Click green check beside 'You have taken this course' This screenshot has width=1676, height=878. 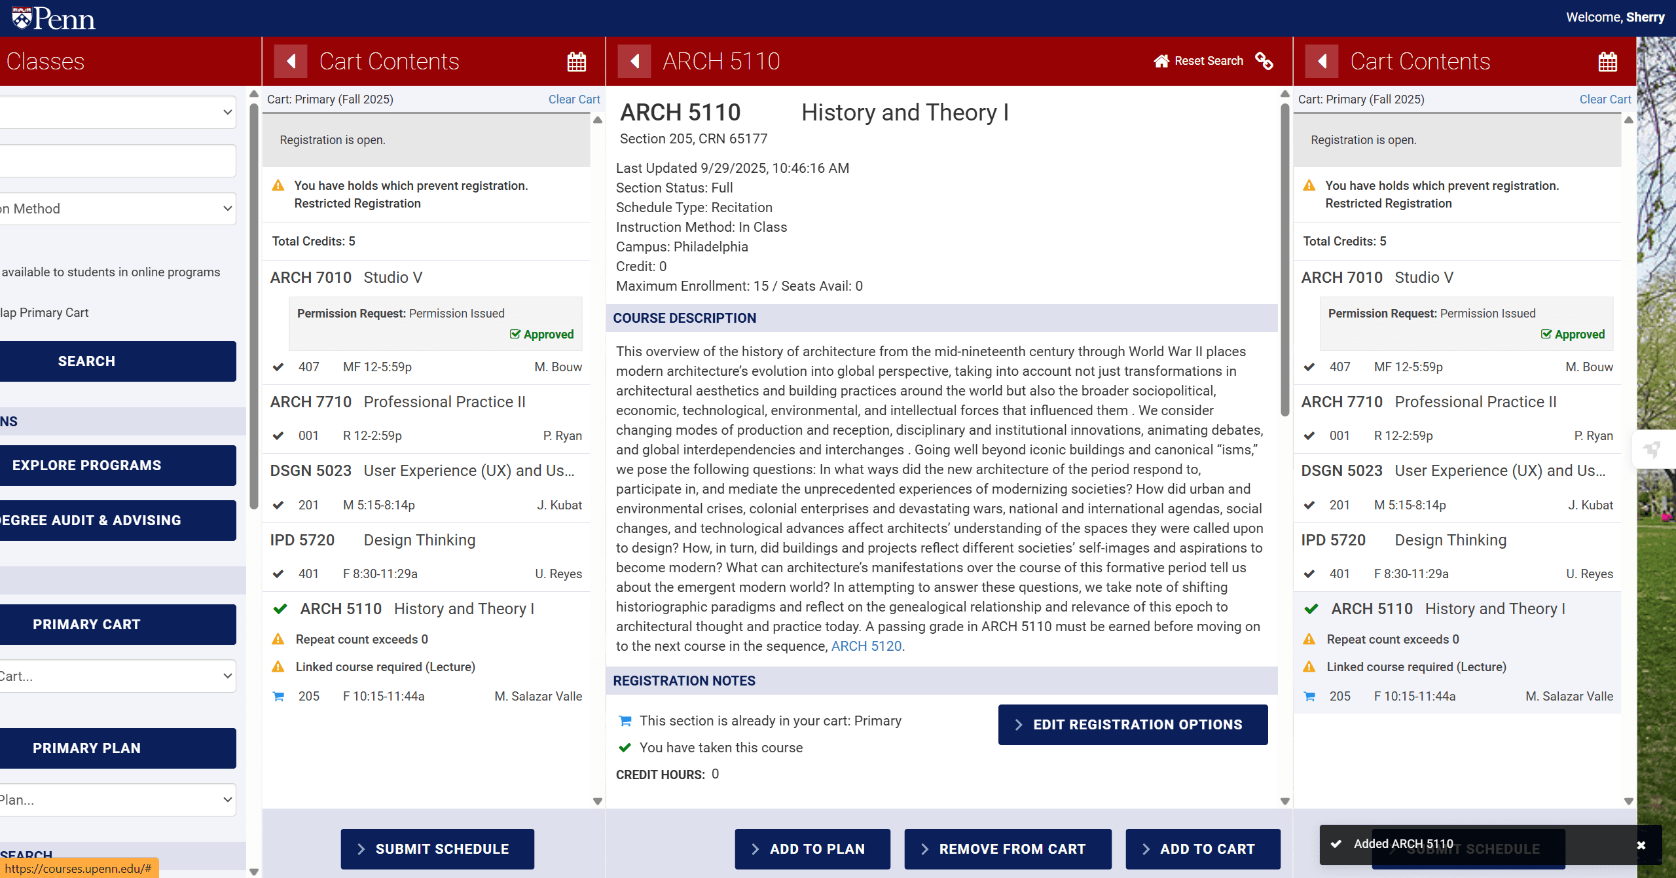click(625, 748)
